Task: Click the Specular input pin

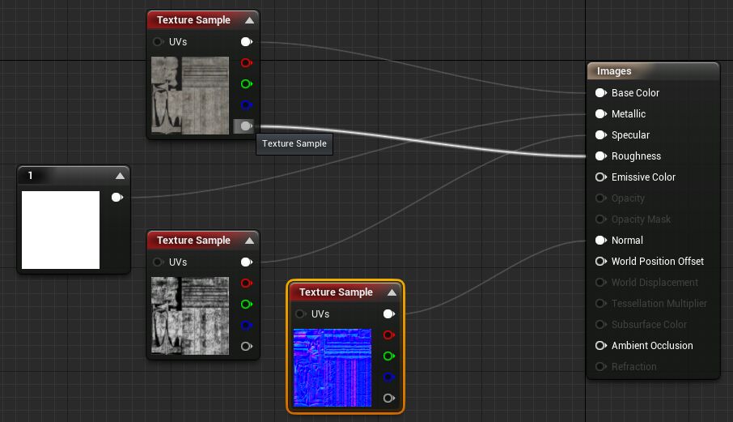Action: pyautogui.click(x=600, y=135)
